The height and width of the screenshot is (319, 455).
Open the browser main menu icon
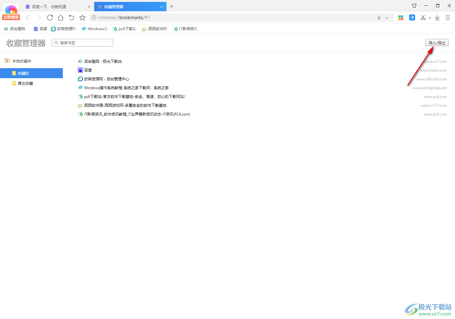point(448,18)
